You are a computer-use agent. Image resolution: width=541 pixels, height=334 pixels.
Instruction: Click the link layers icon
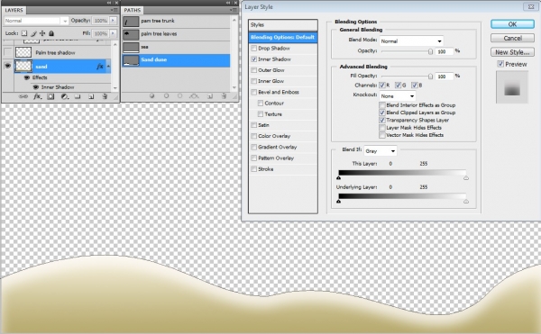point(23,96)
